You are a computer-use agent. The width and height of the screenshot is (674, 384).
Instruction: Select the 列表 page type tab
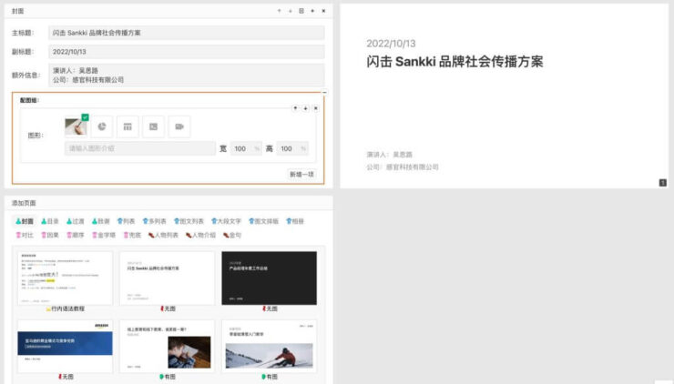[x=126, y=221]
